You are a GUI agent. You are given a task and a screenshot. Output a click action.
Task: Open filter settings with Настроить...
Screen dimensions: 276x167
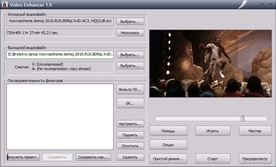[130, 124]
